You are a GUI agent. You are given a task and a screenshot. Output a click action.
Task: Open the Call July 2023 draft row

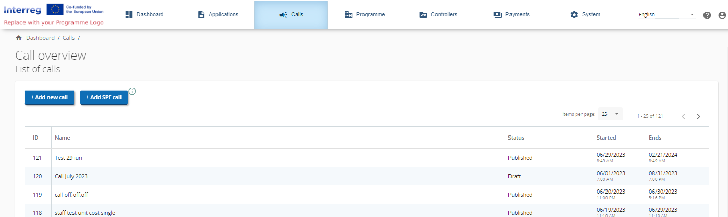(71, 176)
